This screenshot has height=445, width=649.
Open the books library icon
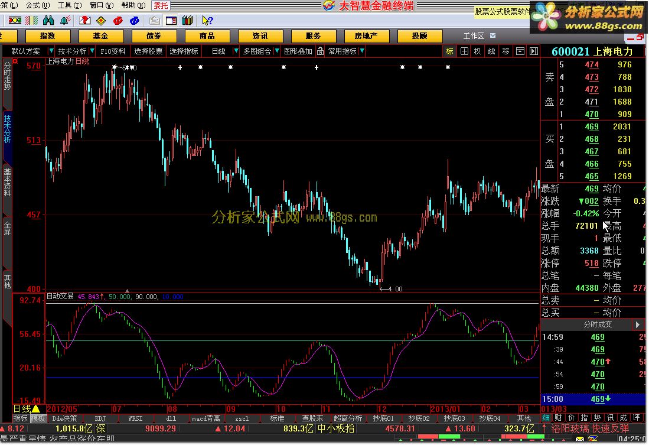point(188,20)
